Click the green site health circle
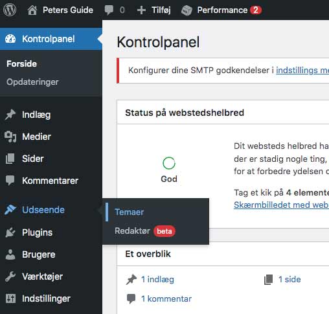Viewport: 329px width, 314px height. click(x=169, y=163)
